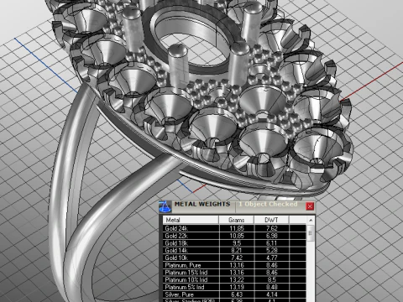403x302 pixels.
Task: Click the 4.14 DWT value for Silver, Pure
Action: pos(272,294)
